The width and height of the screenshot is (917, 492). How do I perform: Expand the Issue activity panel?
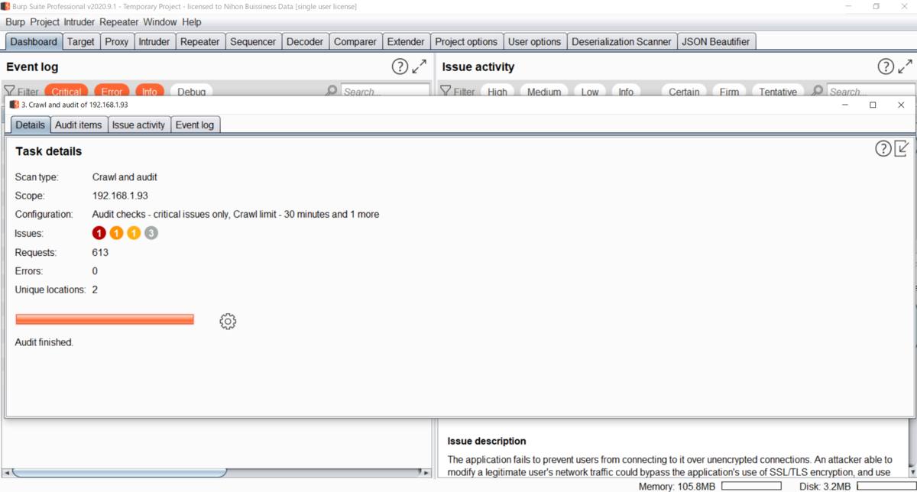(x=906, y=66)
